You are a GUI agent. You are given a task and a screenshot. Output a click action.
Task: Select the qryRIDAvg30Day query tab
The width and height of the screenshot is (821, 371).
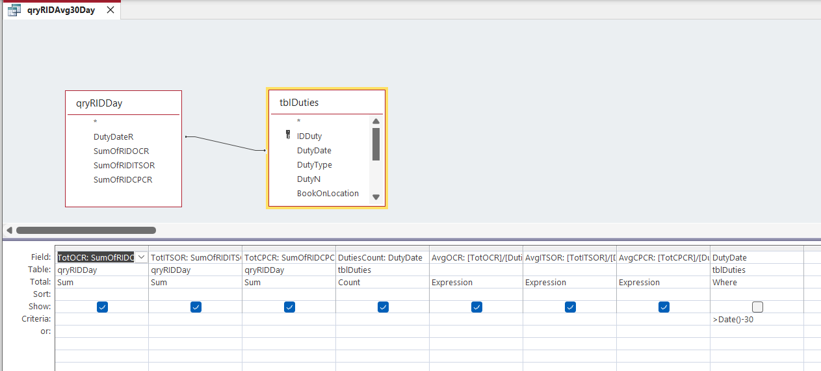click(x=61, y=10)
